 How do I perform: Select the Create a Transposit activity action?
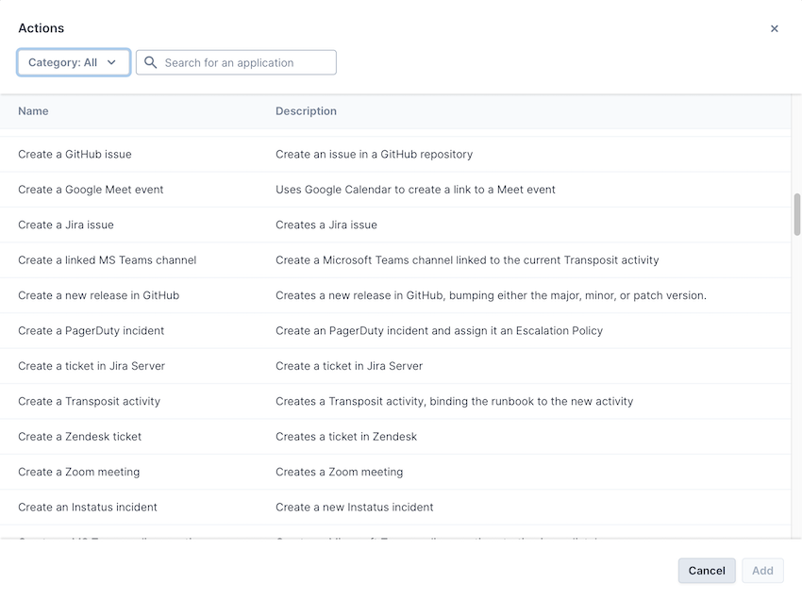[x=89, y=401]
